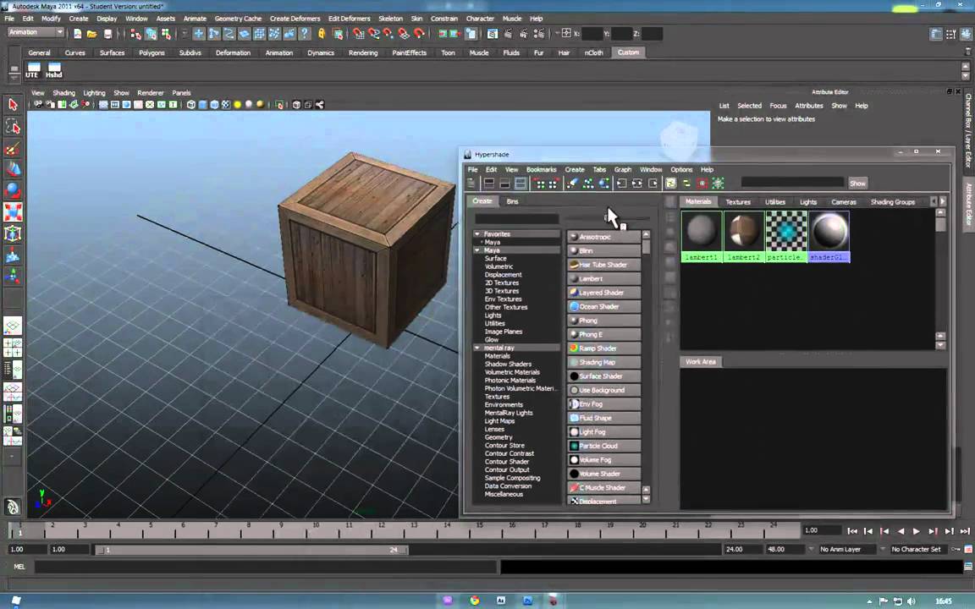
Task: Collapse the Maya tree category
Action: click(477, 250)
